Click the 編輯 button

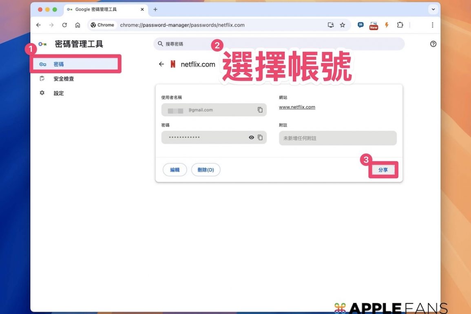pyautogui.click(x=175, y=170)
